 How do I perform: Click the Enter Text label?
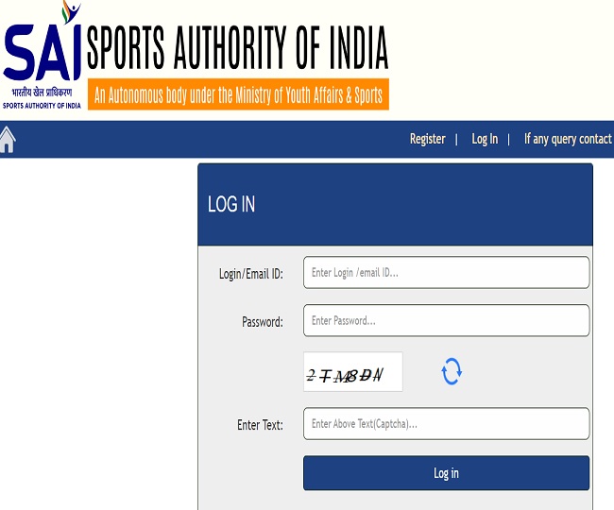[x=260, y=425]
